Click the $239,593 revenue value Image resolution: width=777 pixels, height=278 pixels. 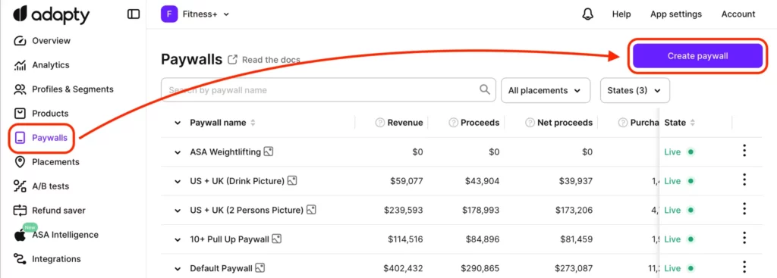coord(404,211)
